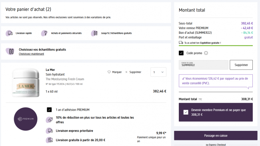The image size is (260, 146).
Task: Click the PREMIUM discount value - 42,49 €
Action: tap(247, 28)
